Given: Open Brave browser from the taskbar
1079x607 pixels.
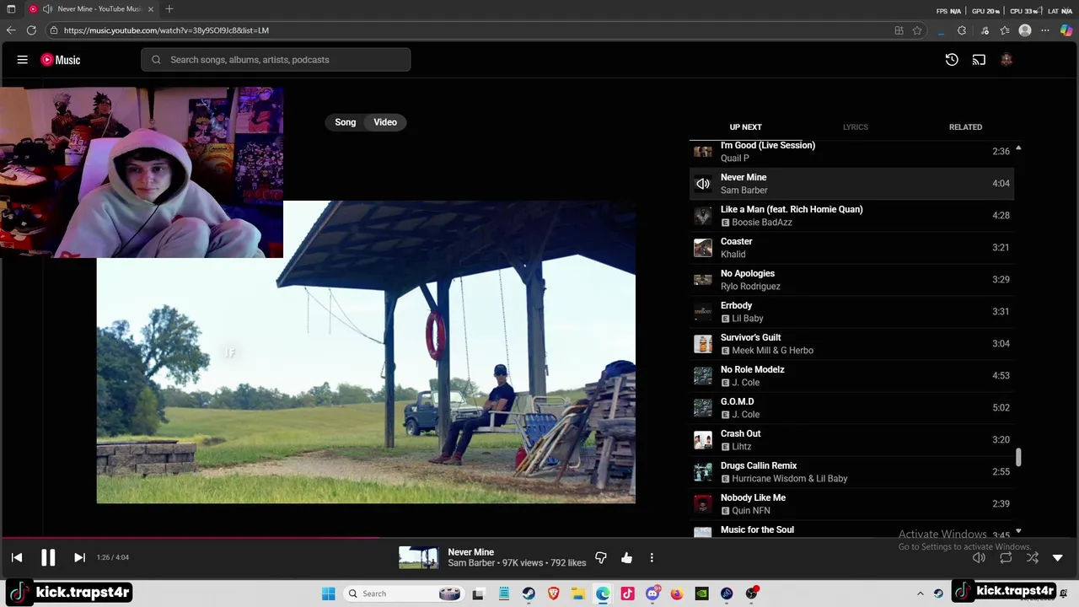Looking at the screenshot, I should point(554,594).
